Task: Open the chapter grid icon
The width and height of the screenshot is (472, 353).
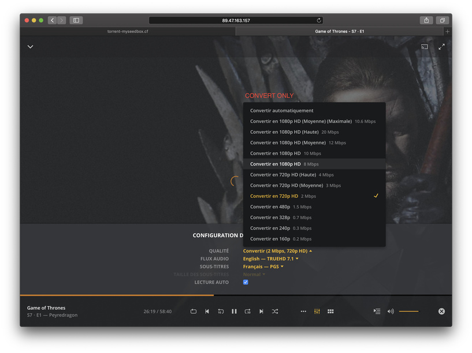Action: [330, 311]
